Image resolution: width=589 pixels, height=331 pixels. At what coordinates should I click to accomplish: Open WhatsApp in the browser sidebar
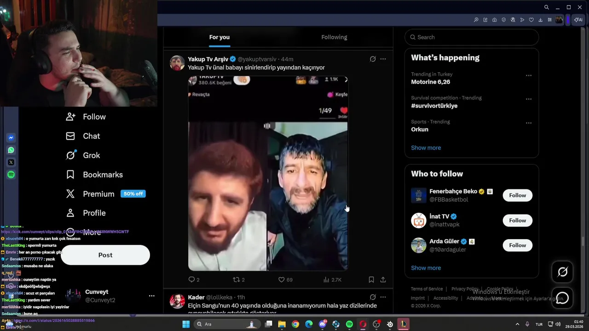tap(11, 150)
